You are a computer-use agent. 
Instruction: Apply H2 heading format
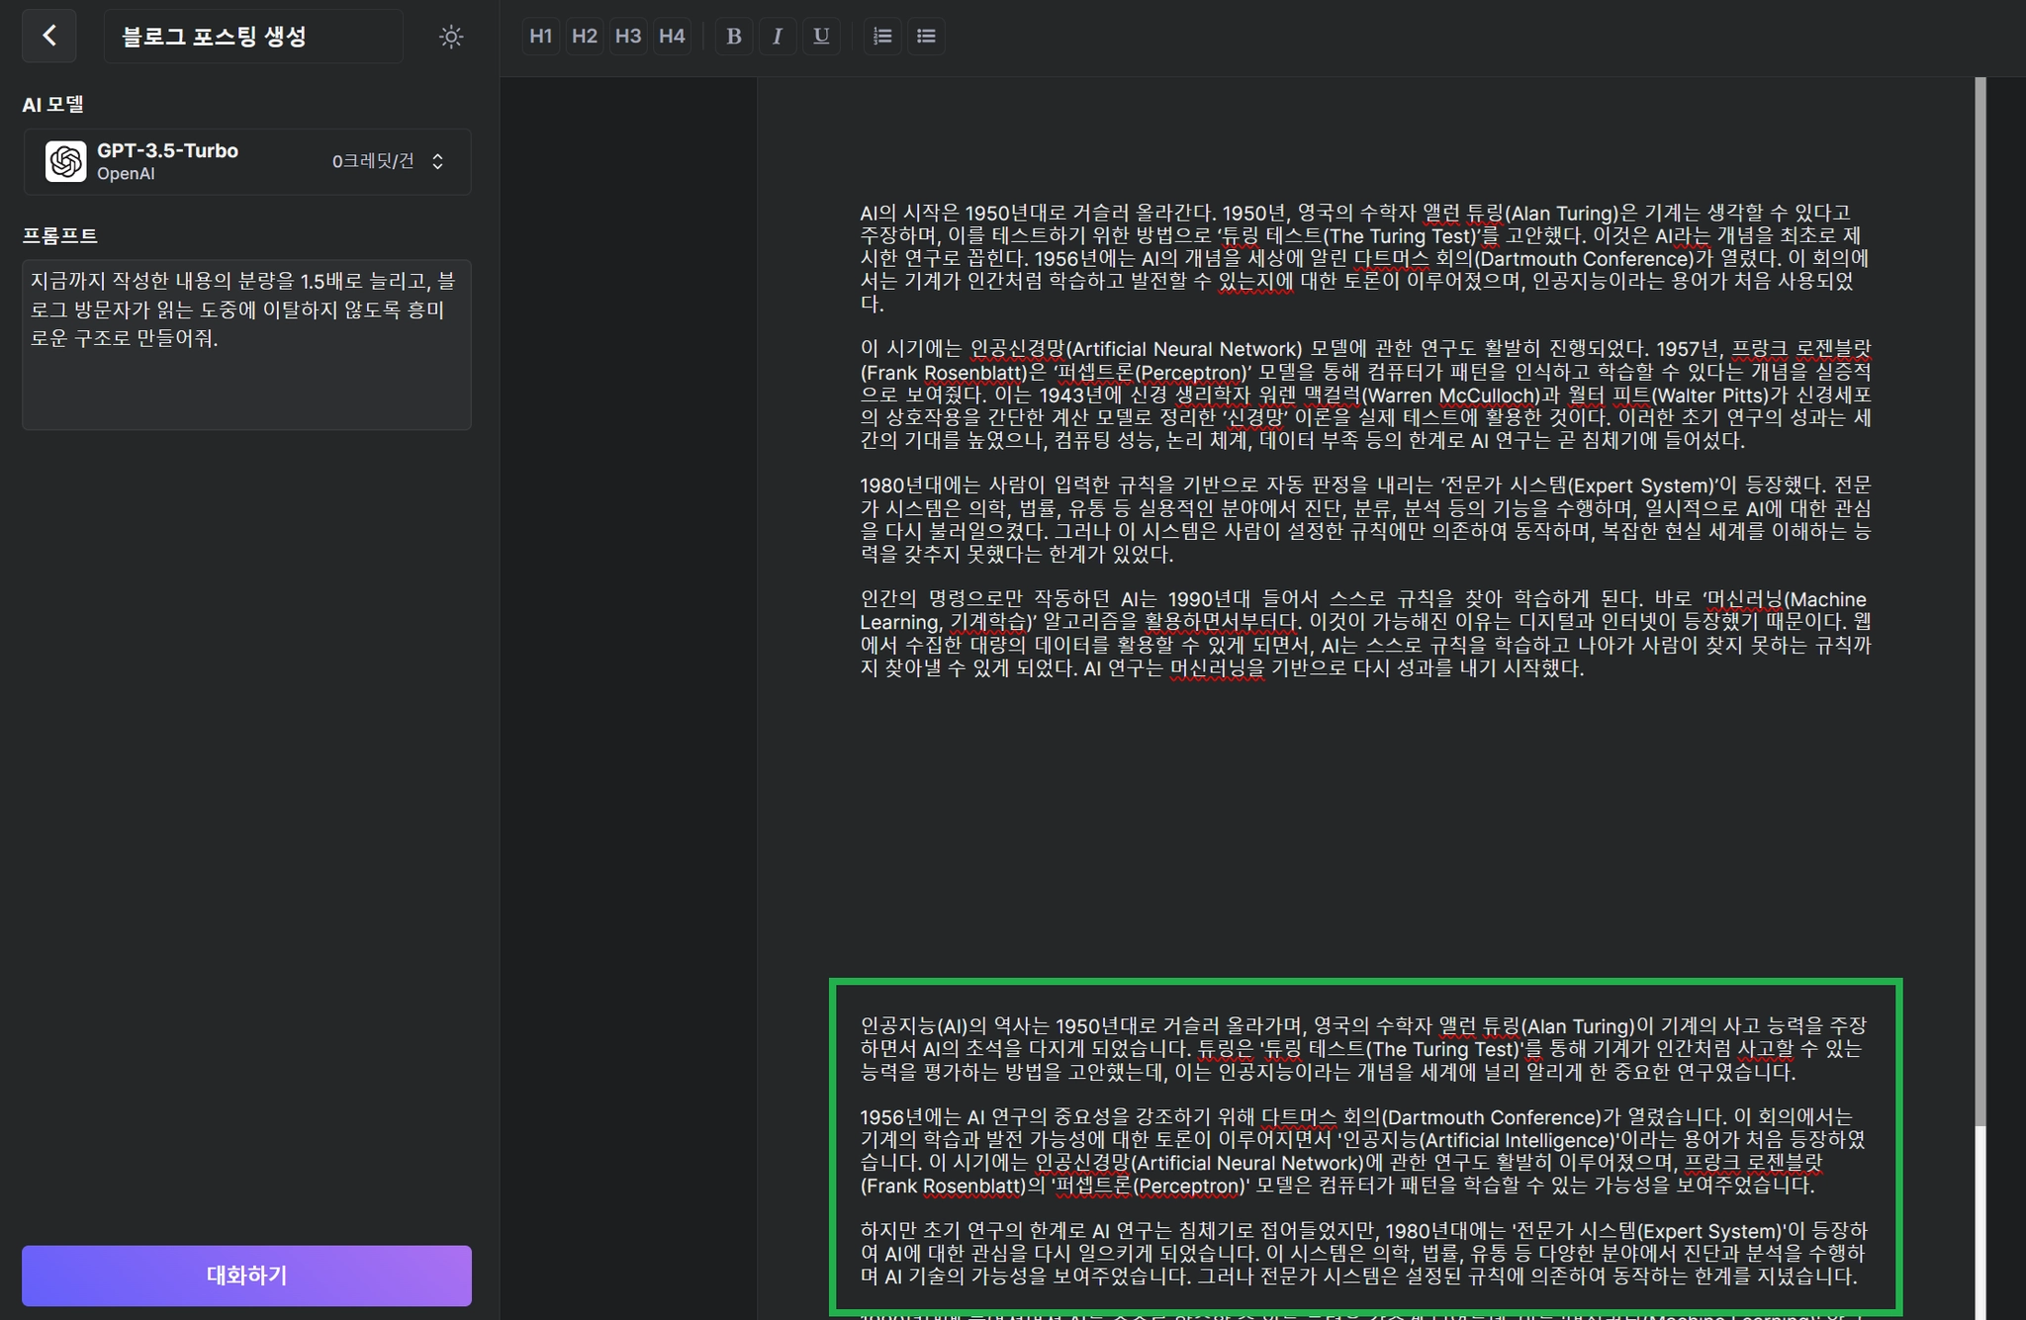tap(584, 37)
